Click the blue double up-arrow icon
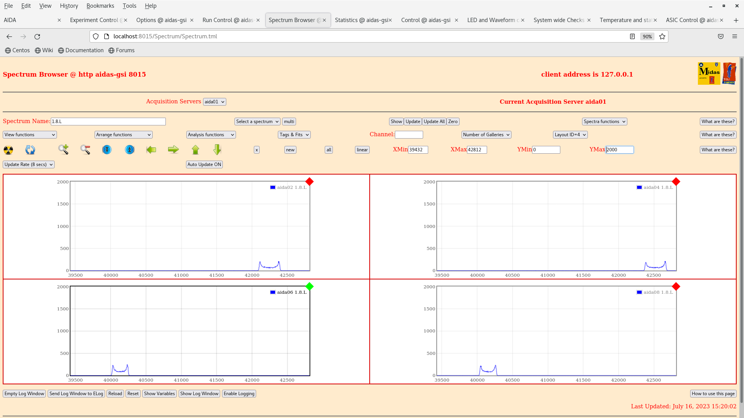Screen dimensions: 744x418 (129, 149)
